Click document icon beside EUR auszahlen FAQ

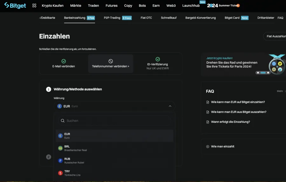click(x=208, y=112)
